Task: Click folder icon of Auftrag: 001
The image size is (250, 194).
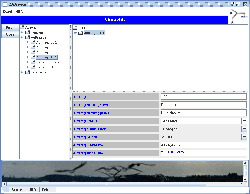Action: (x=33, y=42)
